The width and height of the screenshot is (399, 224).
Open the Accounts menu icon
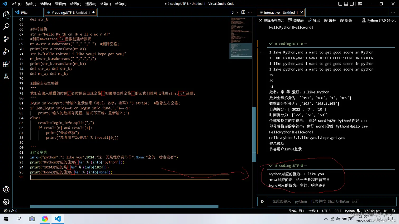pos(6,190)
